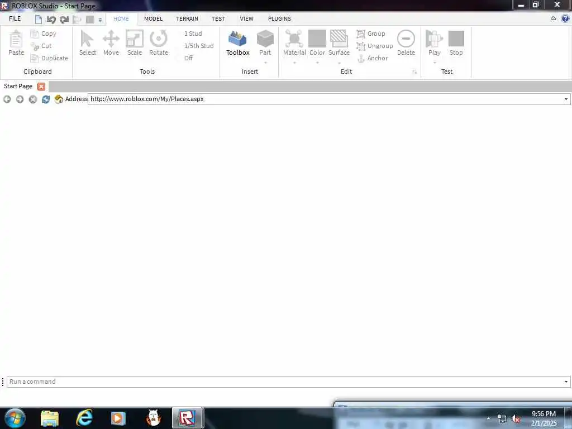Activate the Scale tool

(134, 43)
